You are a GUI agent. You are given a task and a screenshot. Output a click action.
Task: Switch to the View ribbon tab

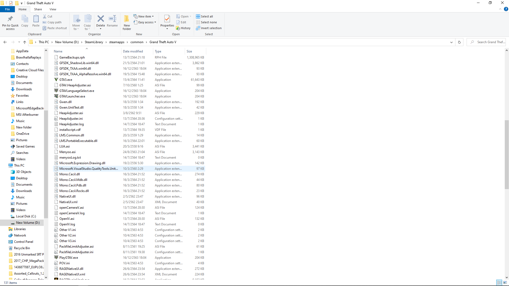[53, 9]
